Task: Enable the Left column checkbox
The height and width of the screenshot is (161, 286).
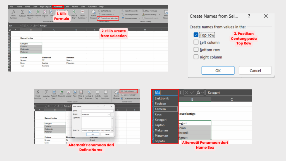Action: [x=196, y=42]
